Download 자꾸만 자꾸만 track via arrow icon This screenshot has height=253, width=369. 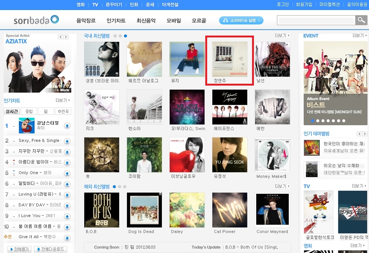tap(67, 152)
